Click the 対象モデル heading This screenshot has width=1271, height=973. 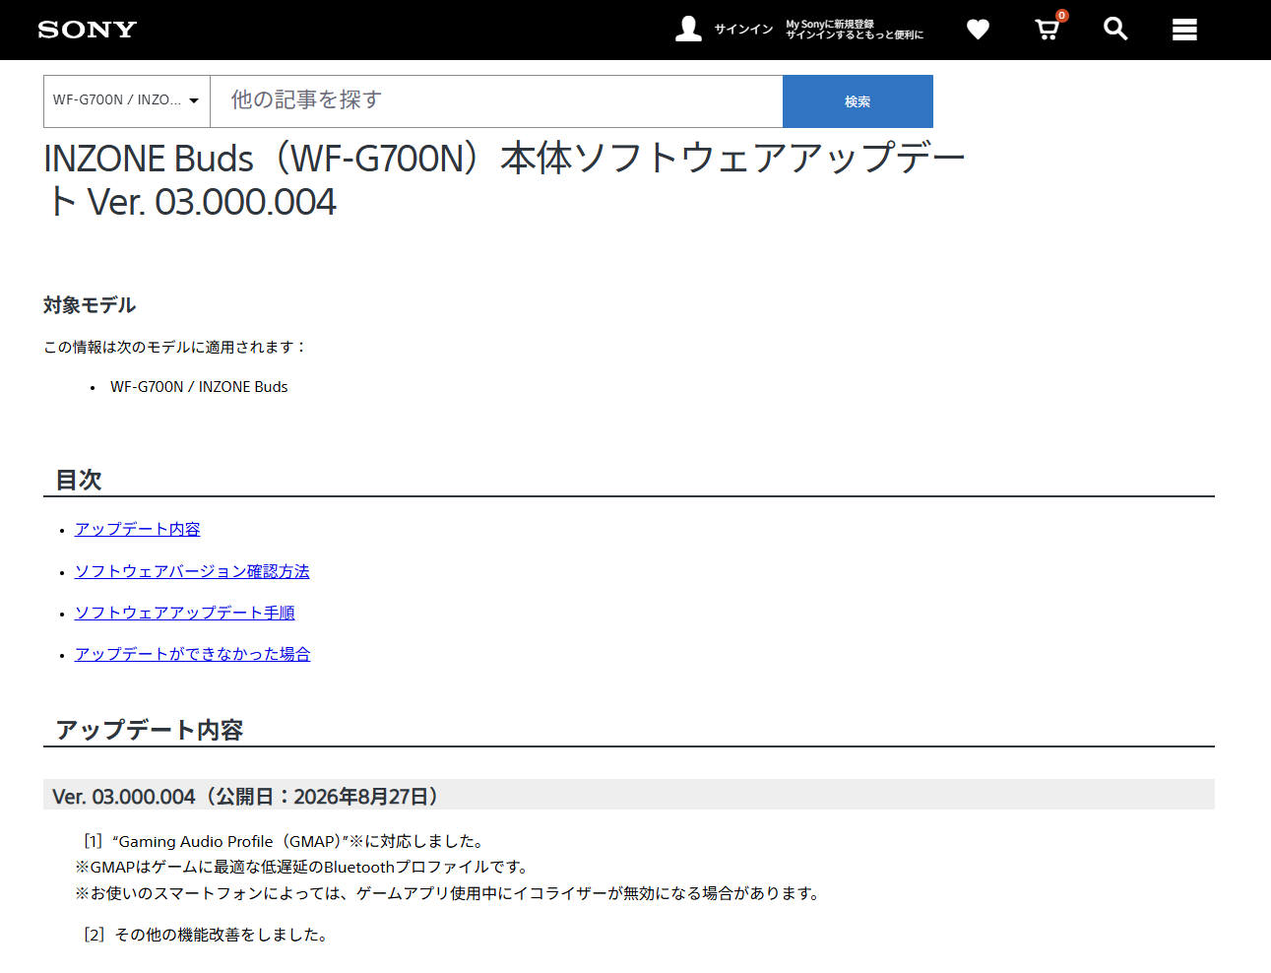(90, 305)
